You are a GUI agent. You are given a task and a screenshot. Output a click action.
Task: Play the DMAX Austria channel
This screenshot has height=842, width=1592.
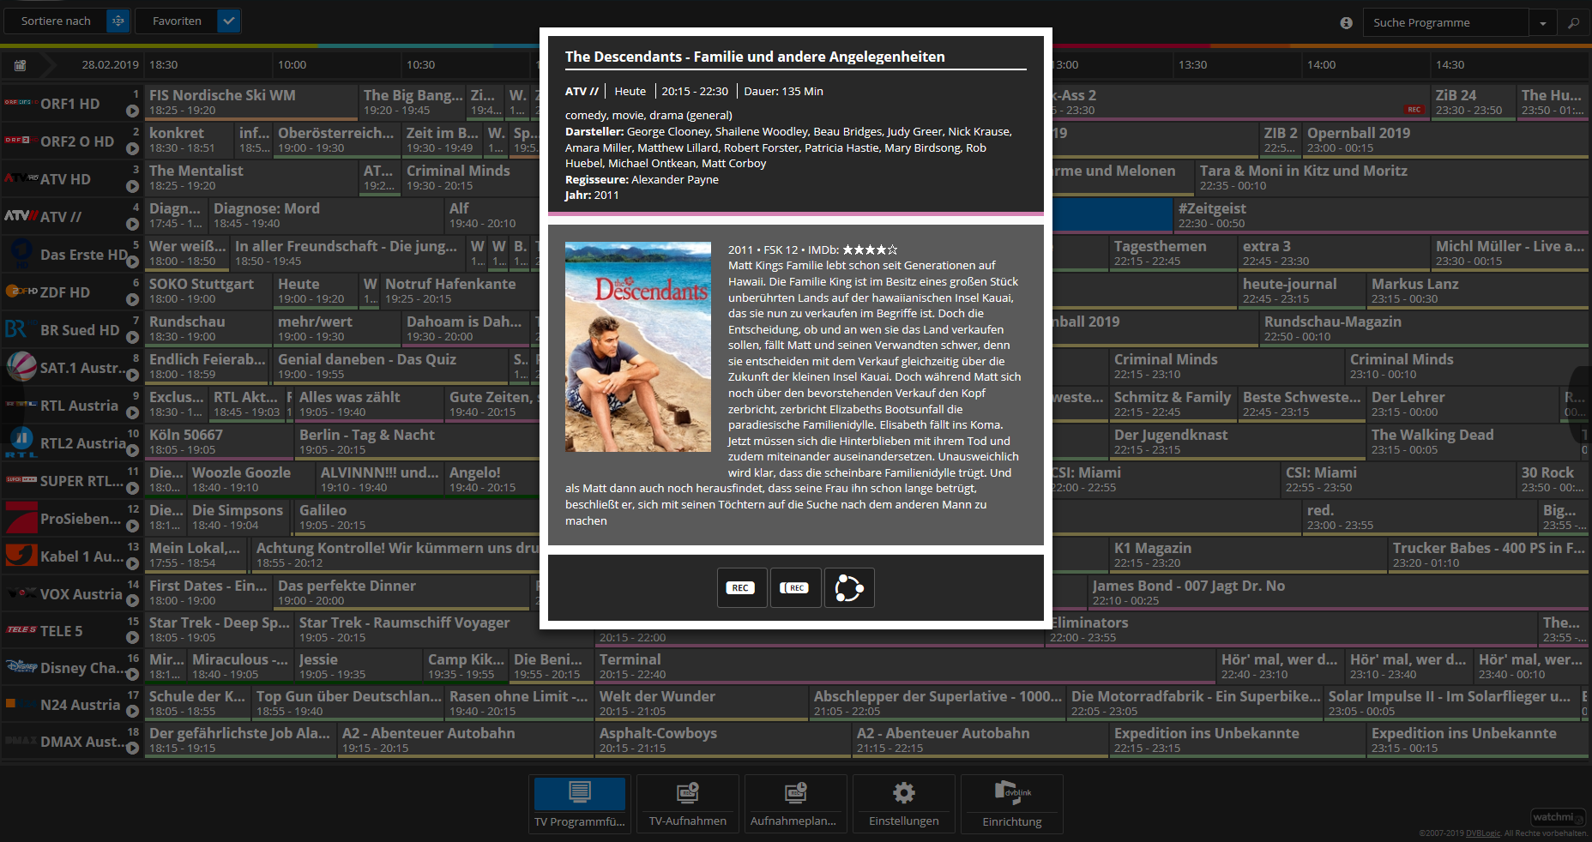132,749
